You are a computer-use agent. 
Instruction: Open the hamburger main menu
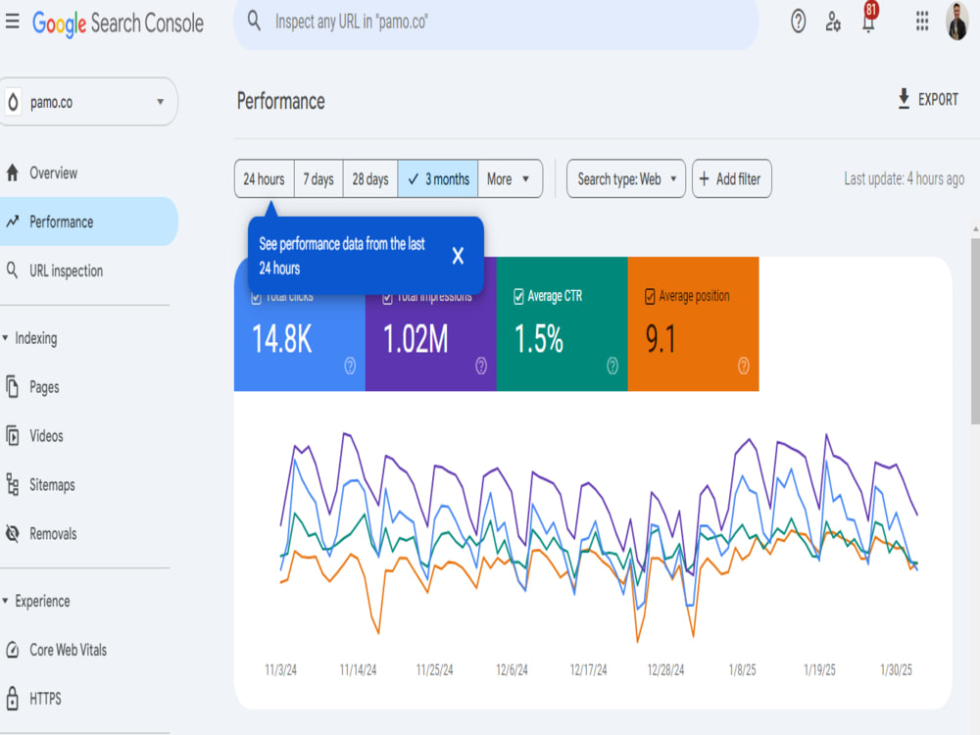12,22
